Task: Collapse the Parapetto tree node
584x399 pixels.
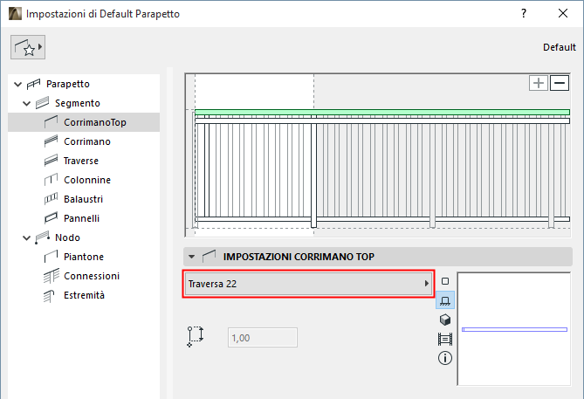Action: (x=17, y=84)
